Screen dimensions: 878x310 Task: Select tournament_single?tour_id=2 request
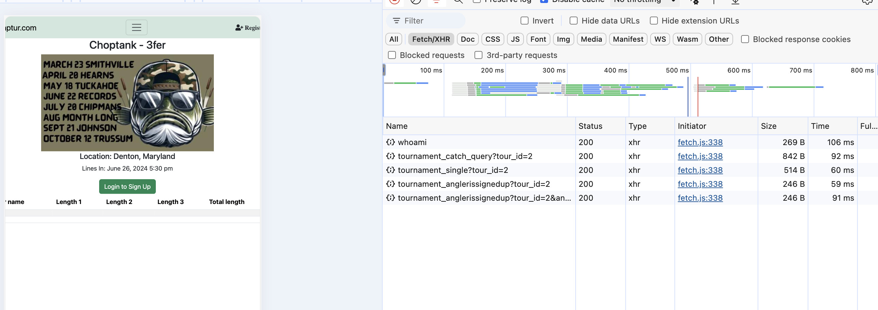pyautogui.click(x=453, y=170)
